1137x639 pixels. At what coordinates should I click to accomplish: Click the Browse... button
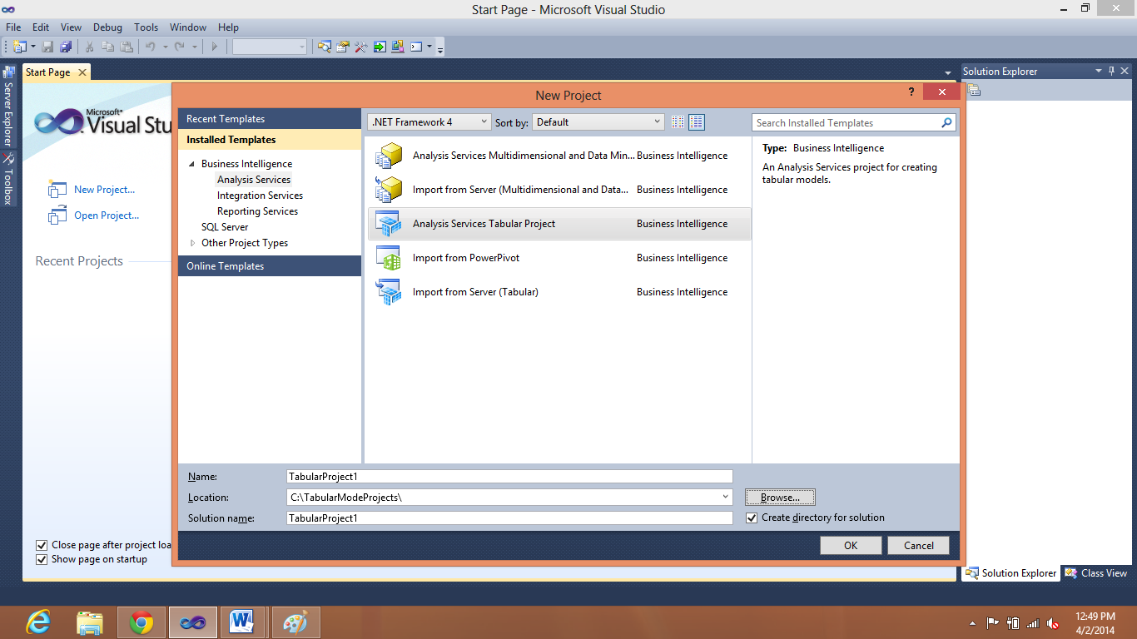coord(780,498)
